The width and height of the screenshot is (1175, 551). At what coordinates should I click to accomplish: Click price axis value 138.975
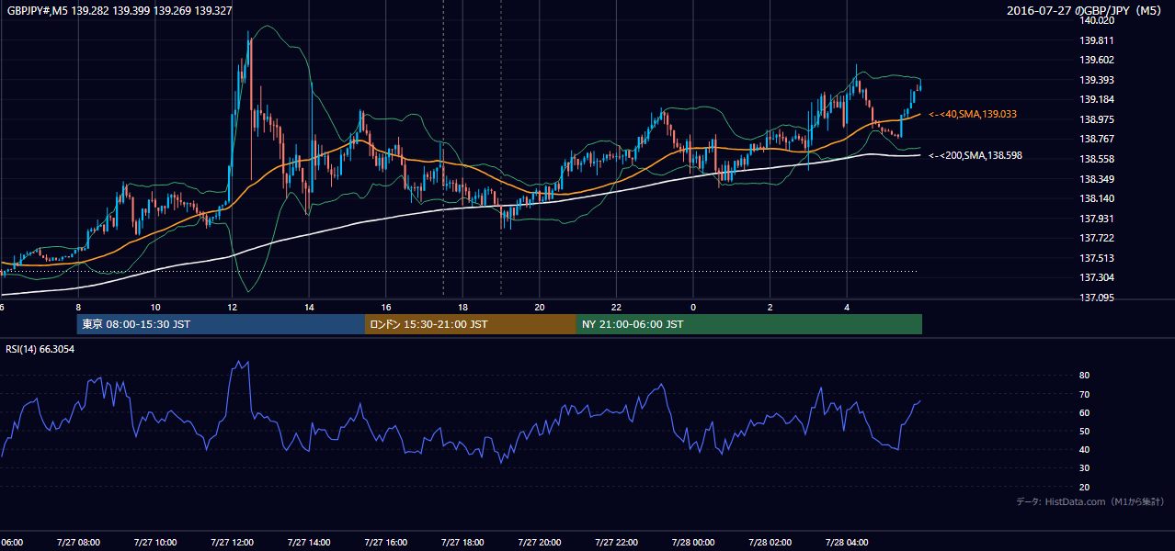pyautogui.click(x=1098, y=119)
